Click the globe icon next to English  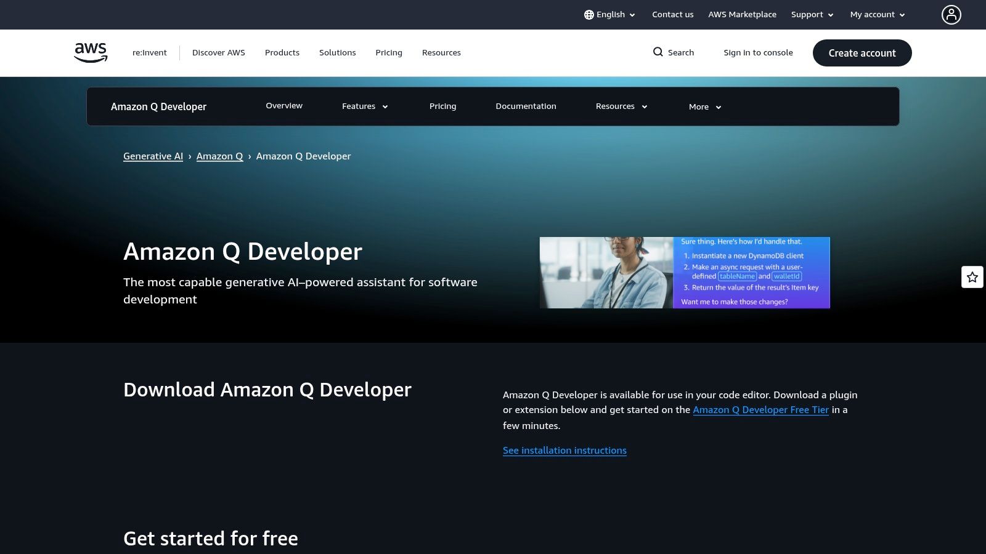pyautogui.click(x=589, y=14)
